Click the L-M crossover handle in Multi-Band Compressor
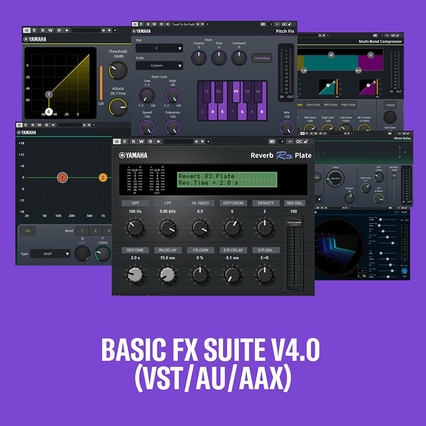The height and width of the screenshot is (426, 426). pyautogui.click(x=304, y=71)
